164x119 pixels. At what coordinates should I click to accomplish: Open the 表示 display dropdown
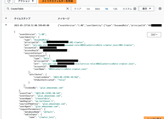pos(146,9)
